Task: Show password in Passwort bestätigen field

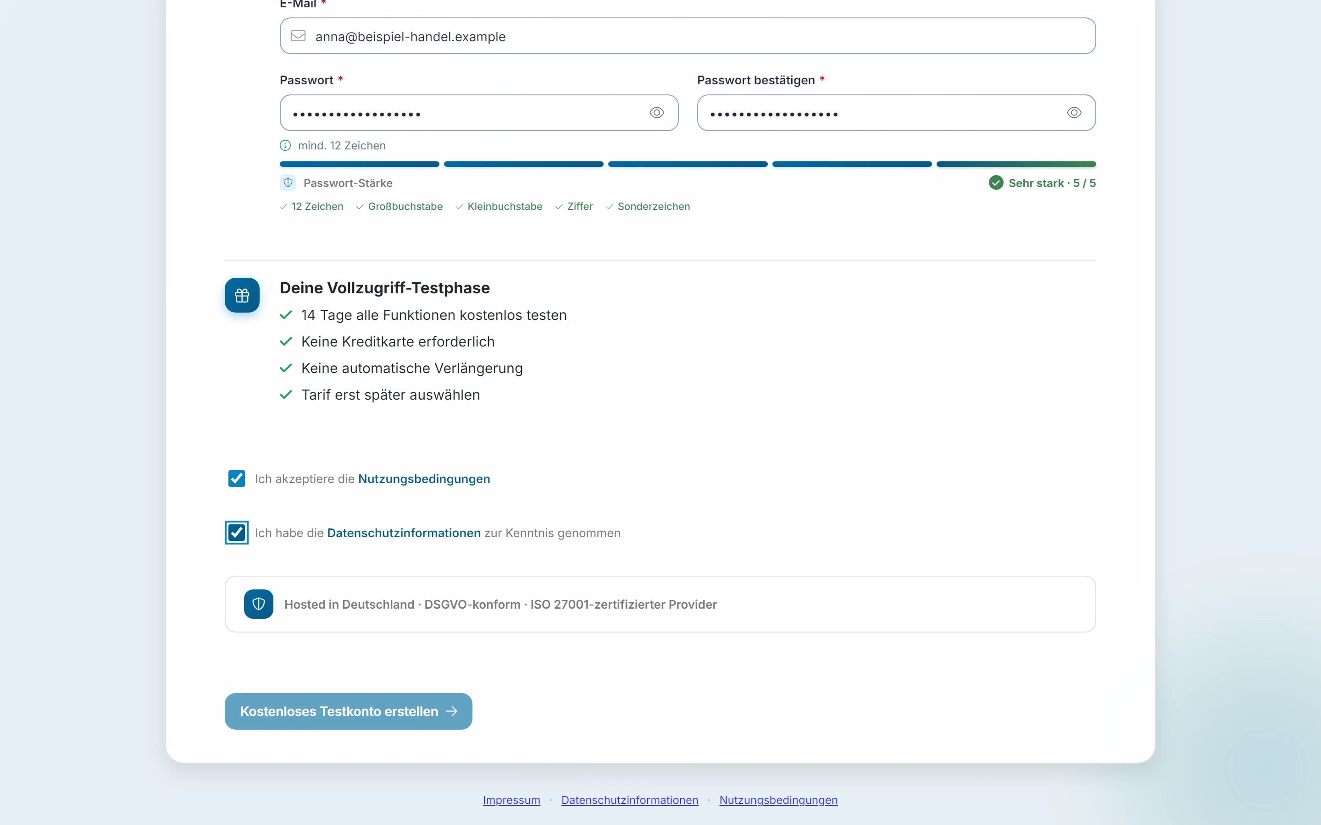Action: (x=1074, y=113)
